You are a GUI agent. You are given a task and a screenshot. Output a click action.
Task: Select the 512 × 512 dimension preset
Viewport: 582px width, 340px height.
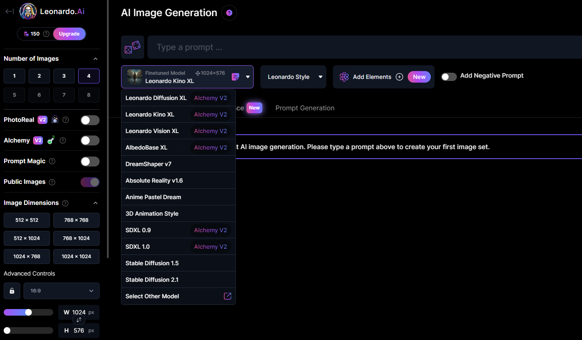[27, 220]
